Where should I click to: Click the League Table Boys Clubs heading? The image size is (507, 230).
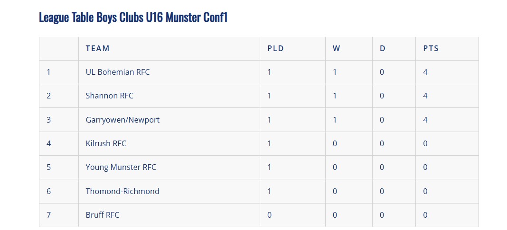(x=133, y=18)
